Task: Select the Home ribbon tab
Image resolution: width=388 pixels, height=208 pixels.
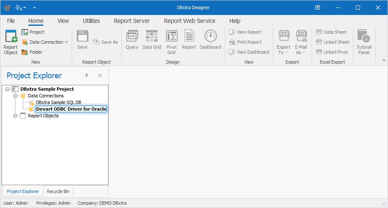Action: 36,21
